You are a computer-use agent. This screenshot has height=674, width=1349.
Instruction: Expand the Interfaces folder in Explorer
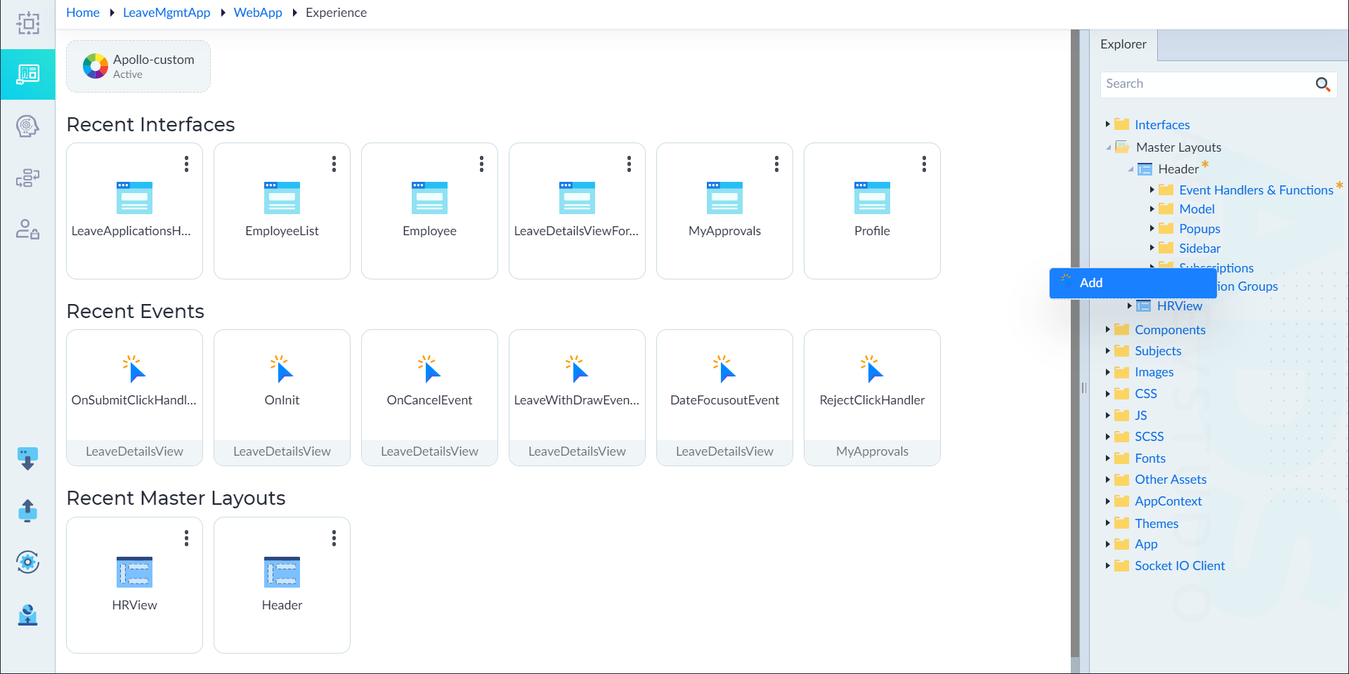(x=1107, y=124)
